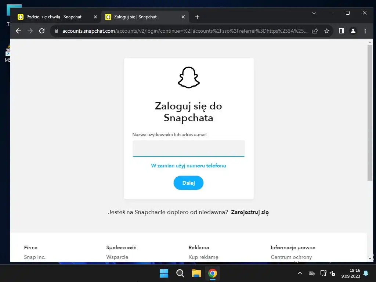376x282 pixels.
Task: Open the Windows Start menu
Action: pyautogui.click(x=164, y=273)
